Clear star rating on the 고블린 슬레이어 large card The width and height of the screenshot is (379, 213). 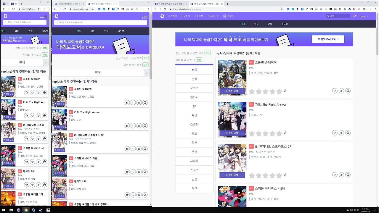(x=285, y=91)
